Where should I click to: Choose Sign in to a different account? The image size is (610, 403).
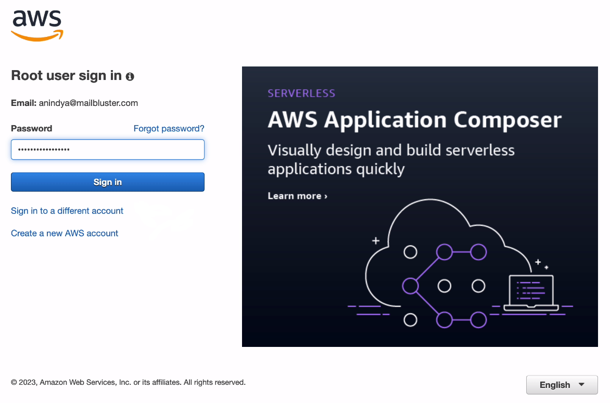coord(67,211)
